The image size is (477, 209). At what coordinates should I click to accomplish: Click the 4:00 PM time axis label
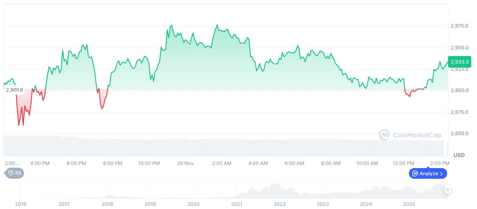tap(40, 163)
